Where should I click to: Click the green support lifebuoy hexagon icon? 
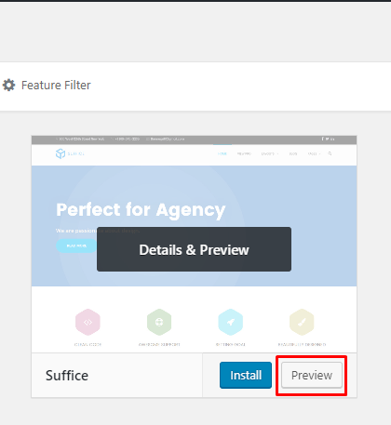(x=159, y=322)
